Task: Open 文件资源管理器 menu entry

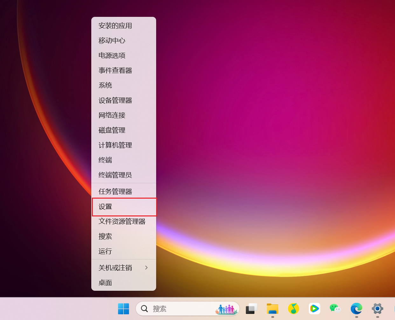Action: pos(124,221)
